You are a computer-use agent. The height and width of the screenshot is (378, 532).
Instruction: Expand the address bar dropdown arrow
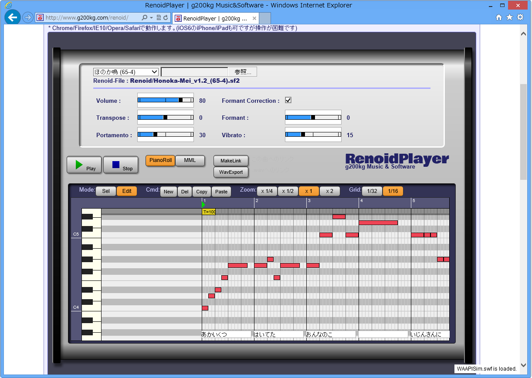151,18
